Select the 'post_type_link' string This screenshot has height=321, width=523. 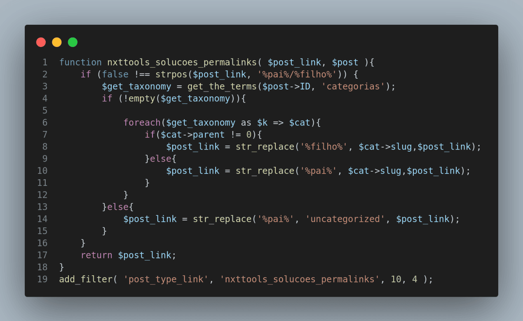coord(166,279)
